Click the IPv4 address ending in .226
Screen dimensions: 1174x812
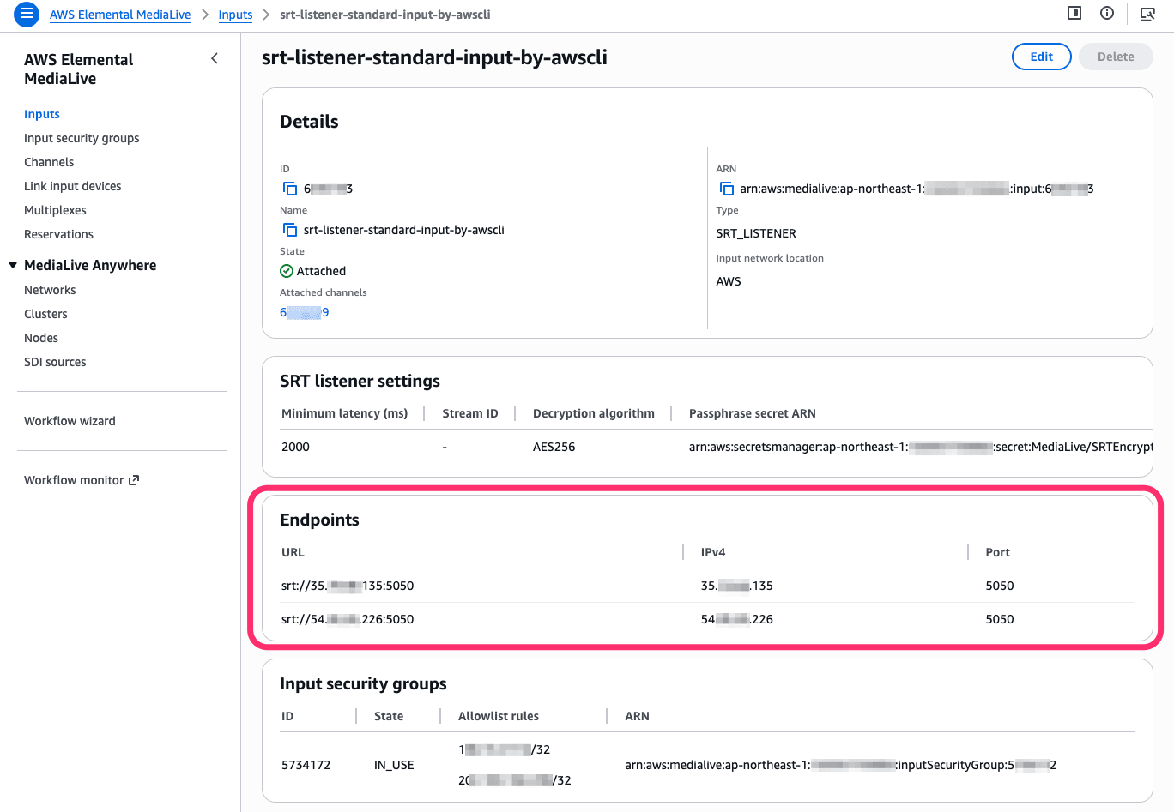tap(737, 619)
